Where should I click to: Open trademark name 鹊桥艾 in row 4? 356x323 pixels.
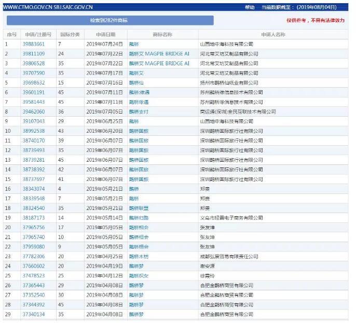click(x=136, y=73)
